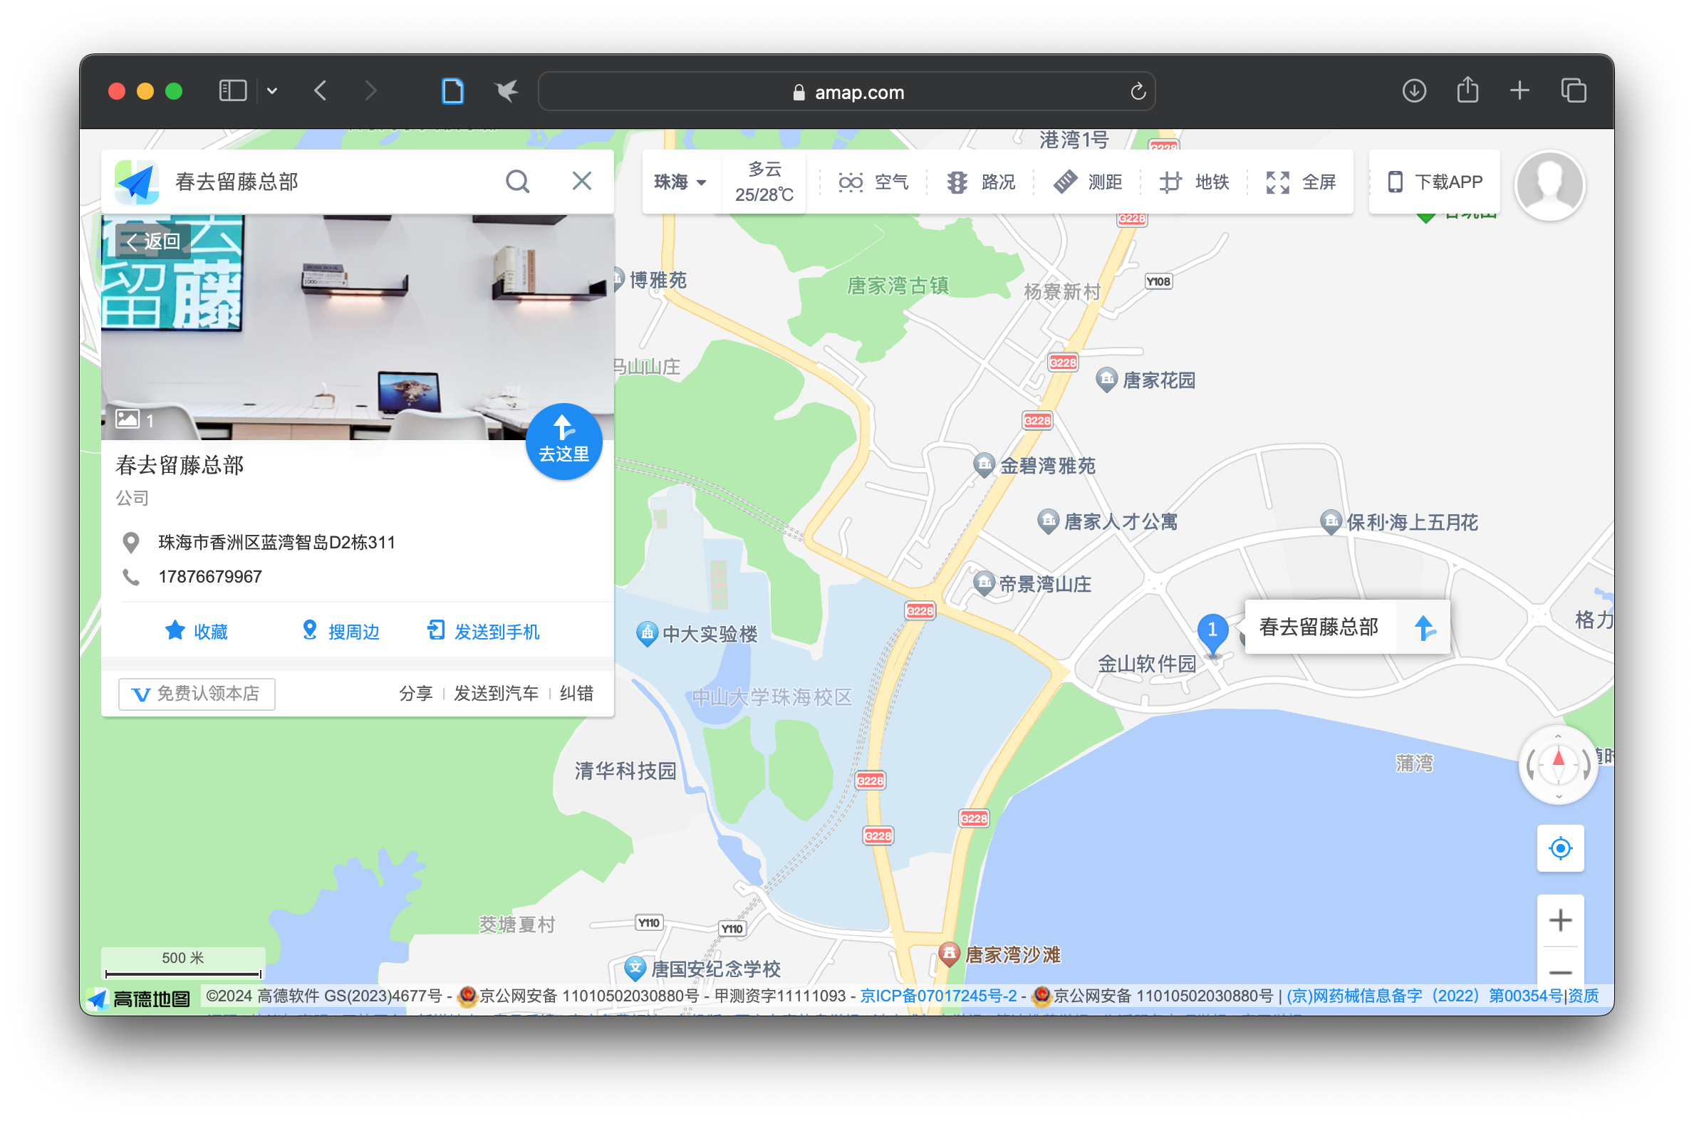
Task: Click 免费认领本店 claim button
Action: tap(197, 694)
